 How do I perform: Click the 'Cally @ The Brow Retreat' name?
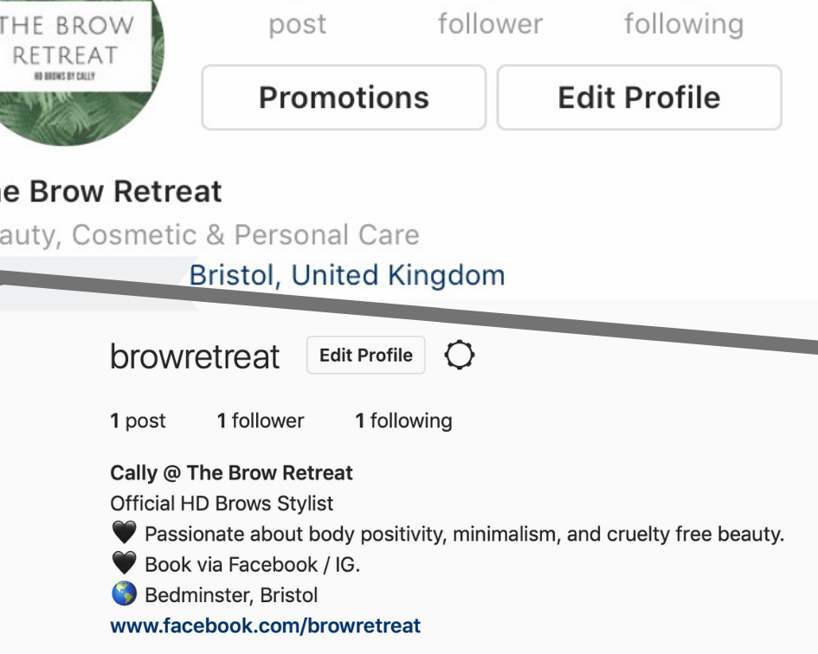point(231,472)
